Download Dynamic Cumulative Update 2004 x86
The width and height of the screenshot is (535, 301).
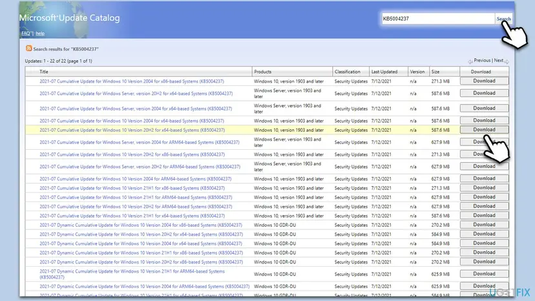pyautogui.click(x=484, y=225)
